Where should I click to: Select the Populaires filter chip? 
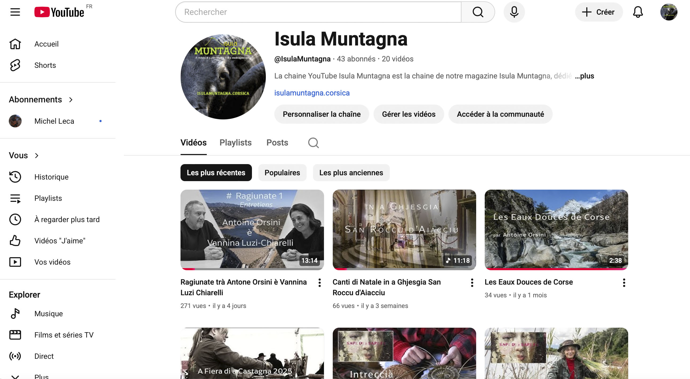pos(282,173)
